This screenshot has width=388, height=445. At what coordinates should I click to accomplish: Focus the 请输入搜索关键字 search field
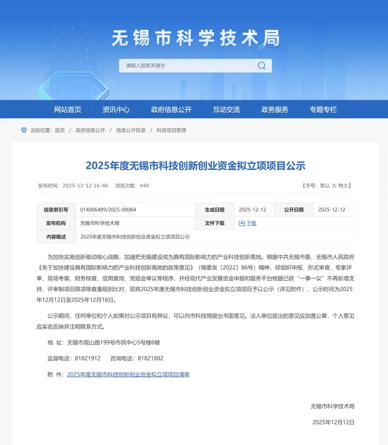click(186, 66)
